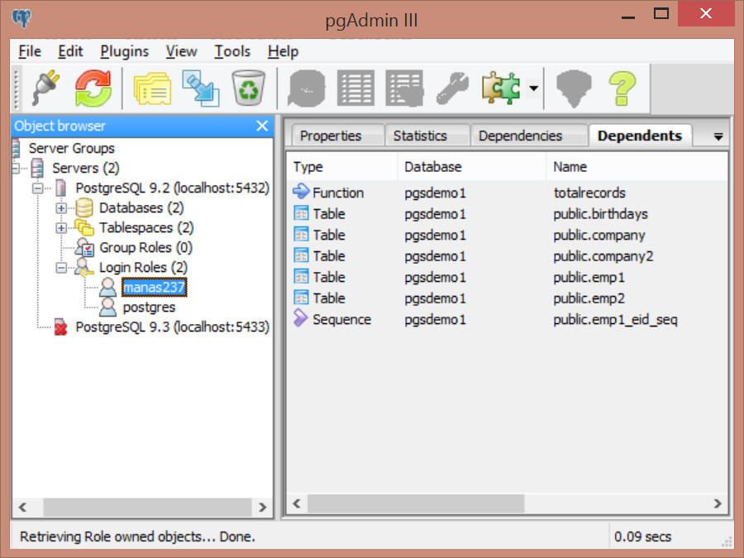
Task: Click the disconnected PostgreSQL 9.3 server icon
Action: 60,327
